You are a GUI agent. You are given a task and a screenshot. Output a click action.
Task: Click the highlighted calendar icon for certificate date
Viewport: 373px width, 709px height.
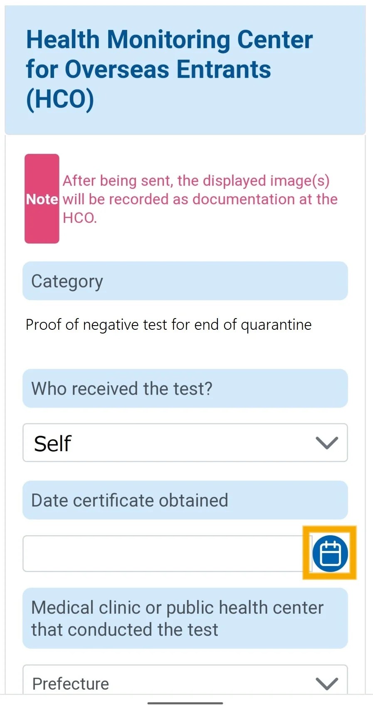(x=329, y=553)
